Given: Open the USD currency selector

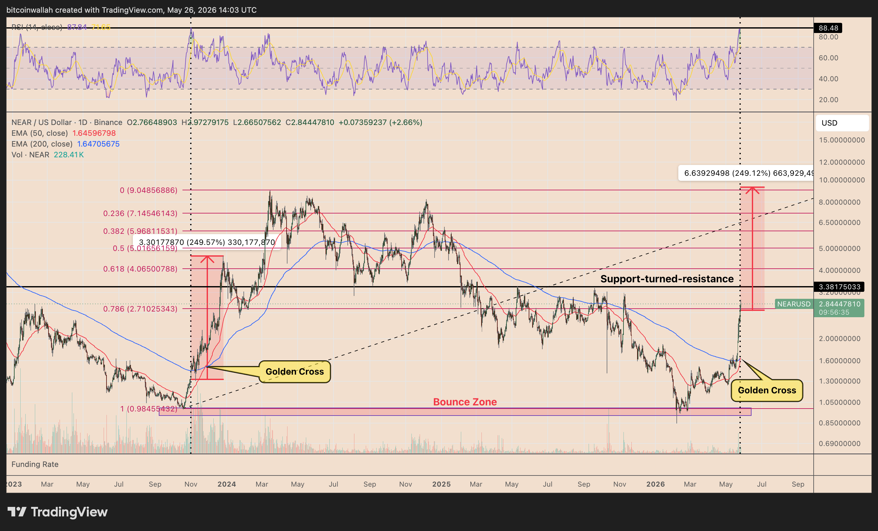Looking at the screenshot, I should pos(842,123).
